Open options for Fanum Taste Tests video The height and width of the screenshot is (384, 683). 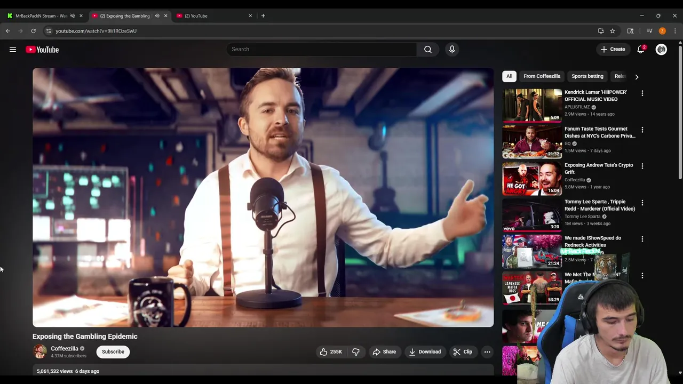(642, 130)
